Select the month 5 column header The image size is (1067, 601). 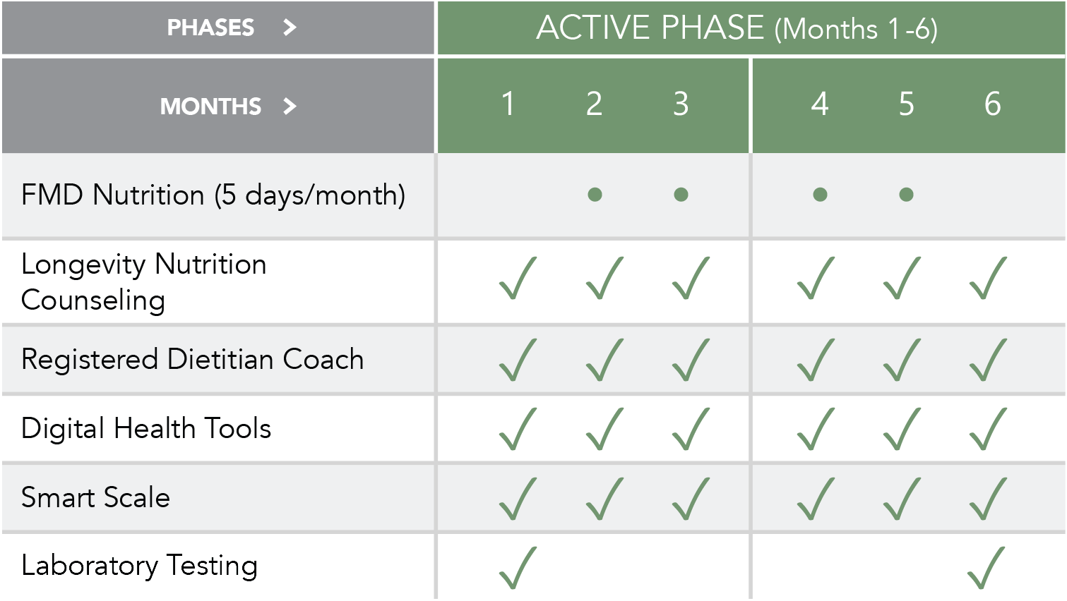(x=906, y=104)
